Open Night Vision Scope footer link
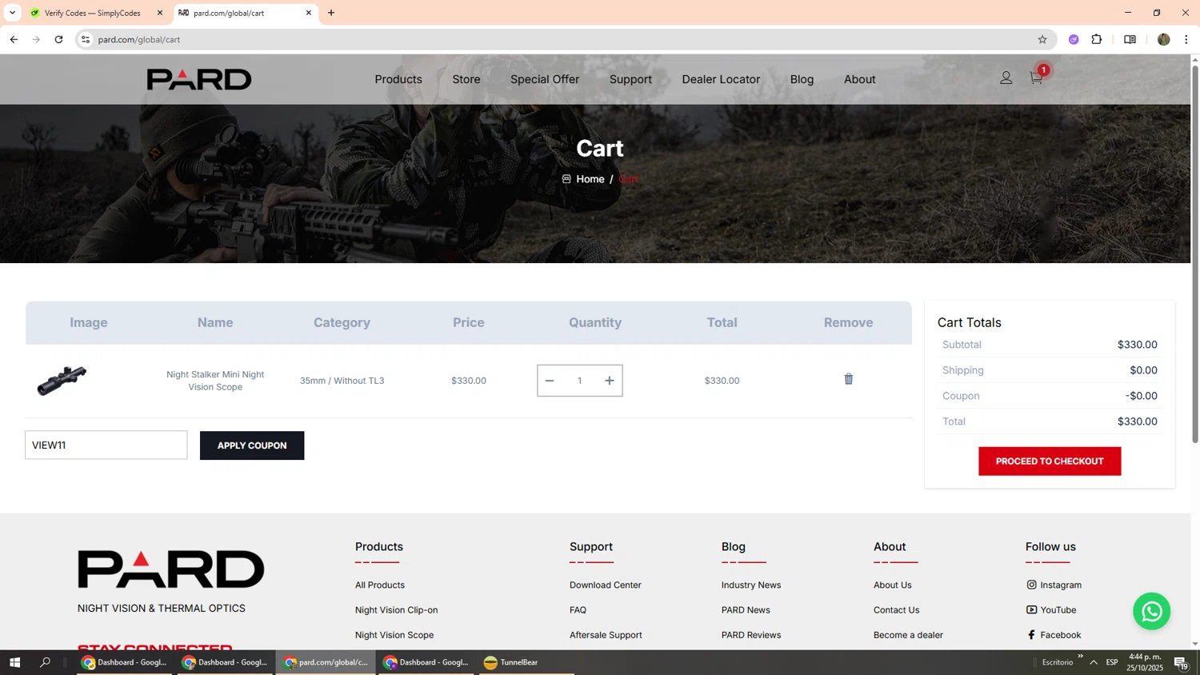Image resolution: width=1200 pixels, height=675 pixels. [394, 635]
